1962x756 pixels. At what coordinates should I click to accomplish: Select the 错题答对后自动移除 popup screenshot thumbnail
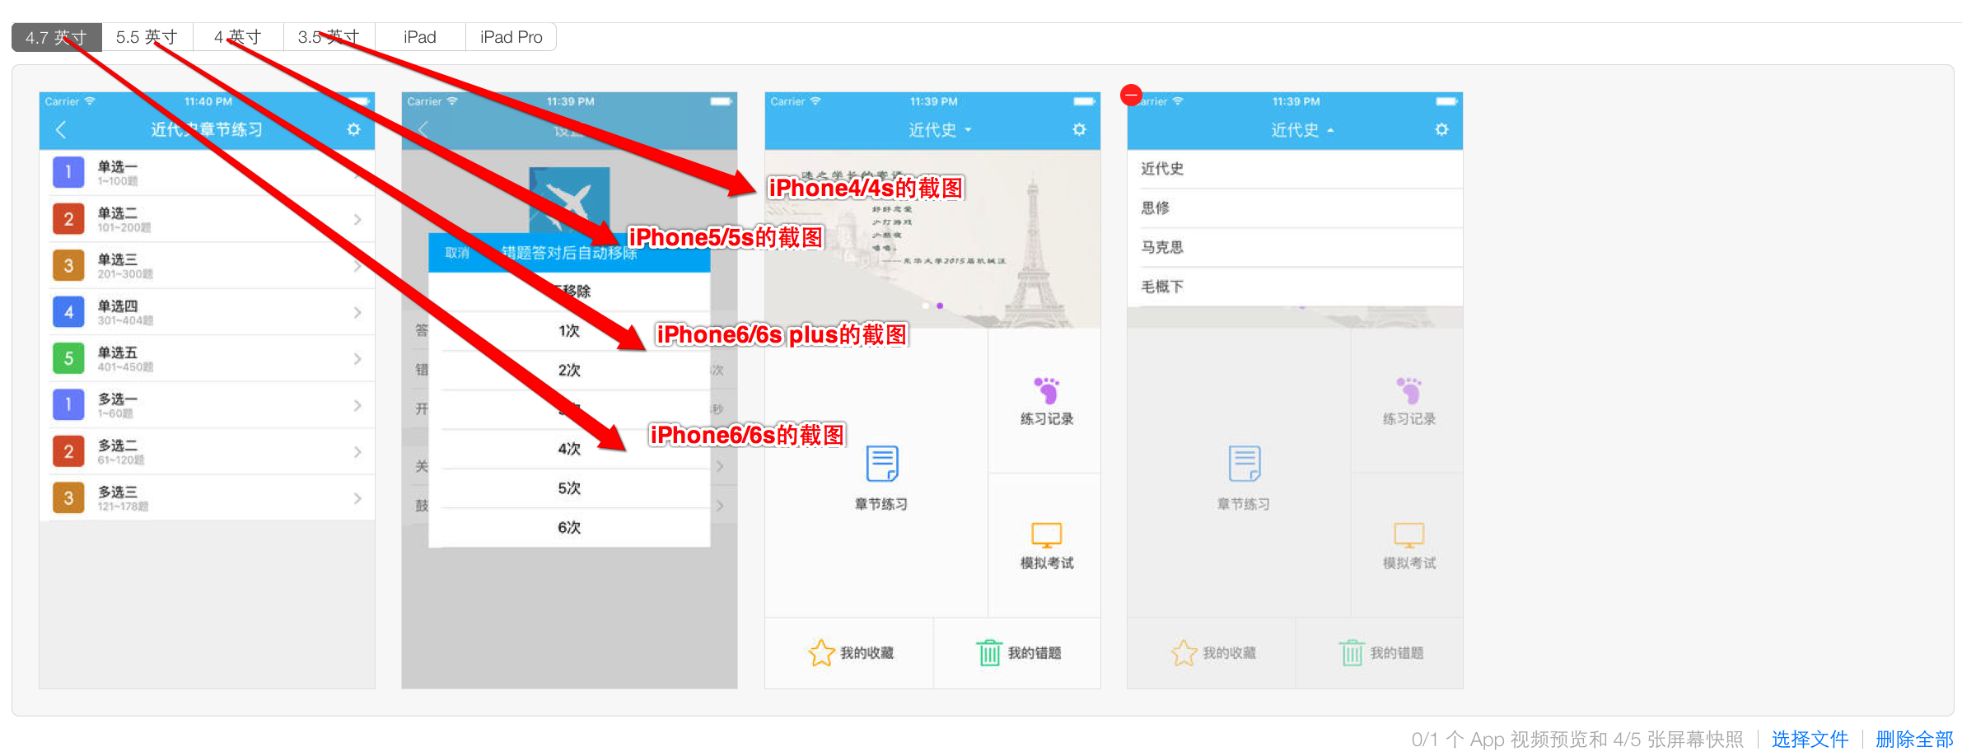[569, 390]
